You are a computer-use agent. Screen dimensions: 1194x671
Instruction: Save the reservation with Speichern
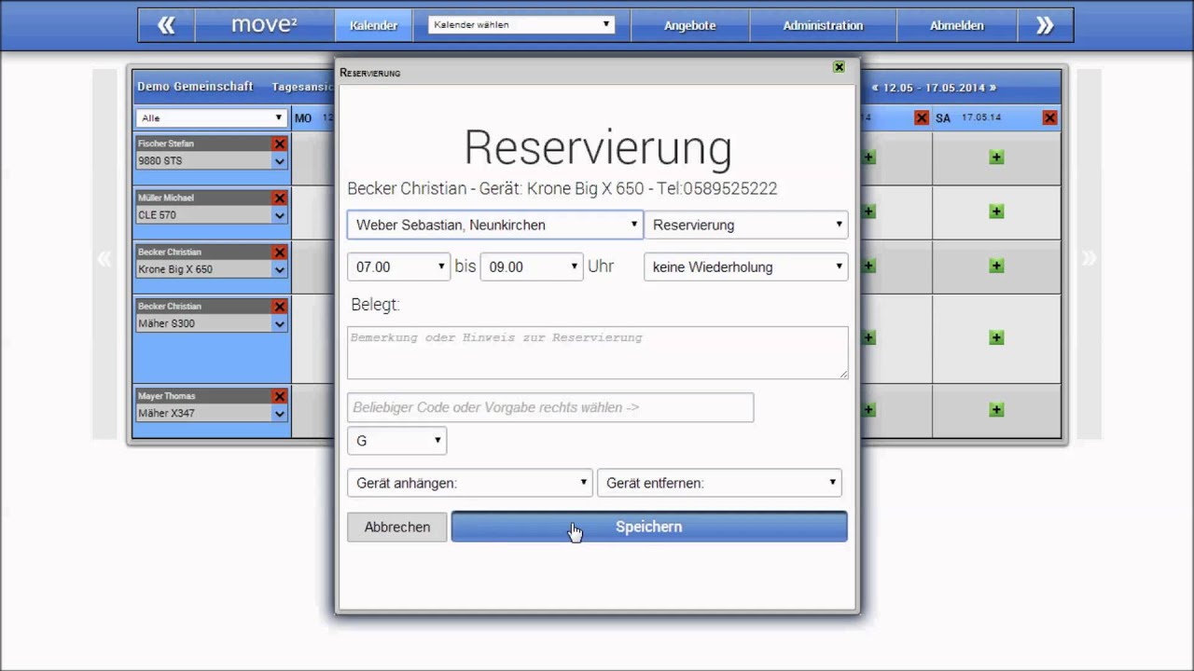pyautogui.click(x=649, y=527)
